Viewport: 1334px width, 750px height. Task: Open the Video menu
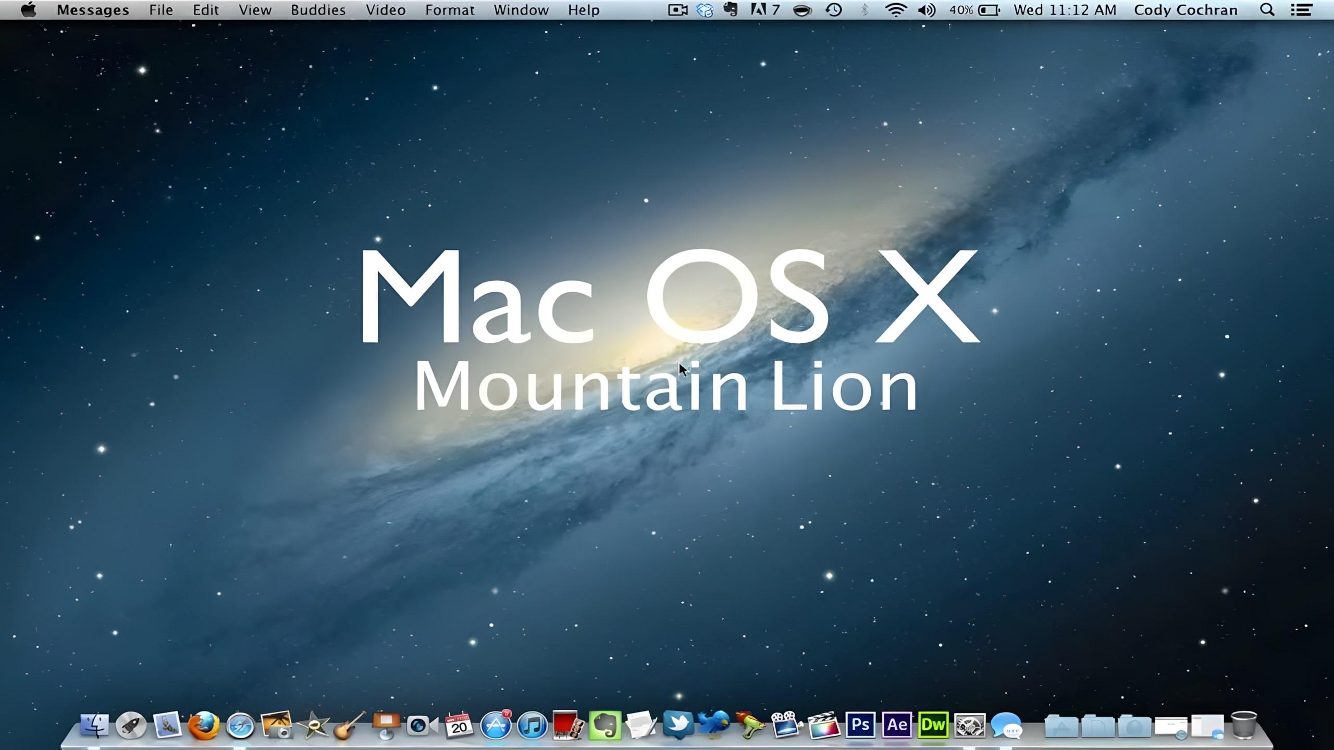pyautogui.click(x=386, y=10)
